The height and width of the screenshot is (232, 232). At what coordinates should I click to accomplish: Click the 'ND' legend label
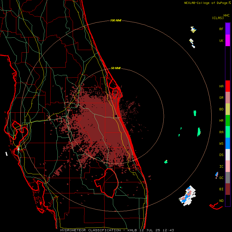click(221, 201)
